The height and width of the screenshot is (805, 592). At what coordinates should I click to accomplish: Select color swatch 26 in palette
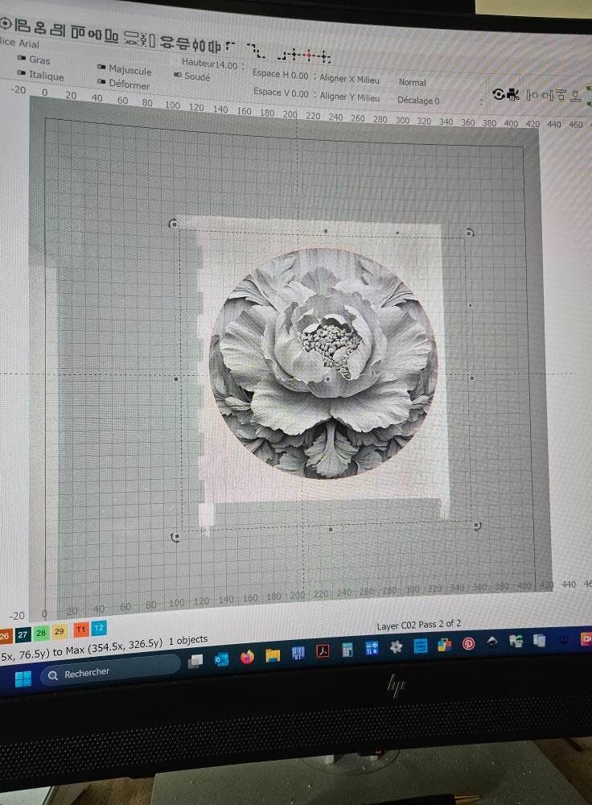pyautogui.click(x=5, y=636)
